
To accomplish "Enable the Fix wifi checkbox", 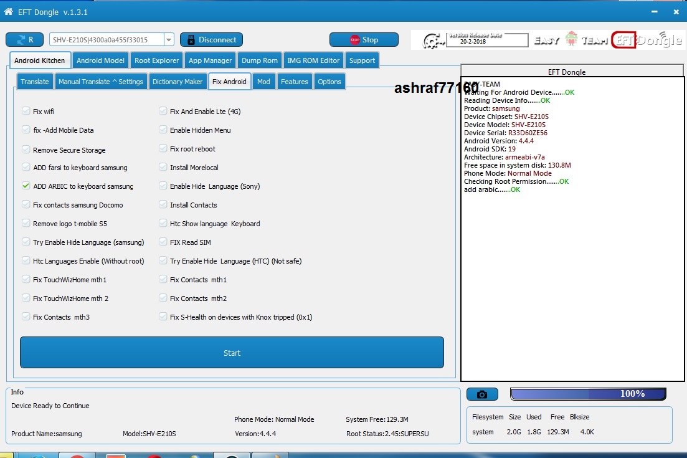I will [26, 112].
